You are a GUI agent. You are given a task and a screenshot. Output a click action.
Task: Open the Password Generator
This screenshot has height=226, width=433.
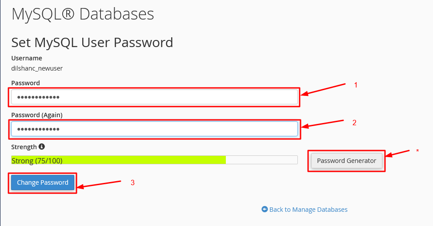(346, 161)
